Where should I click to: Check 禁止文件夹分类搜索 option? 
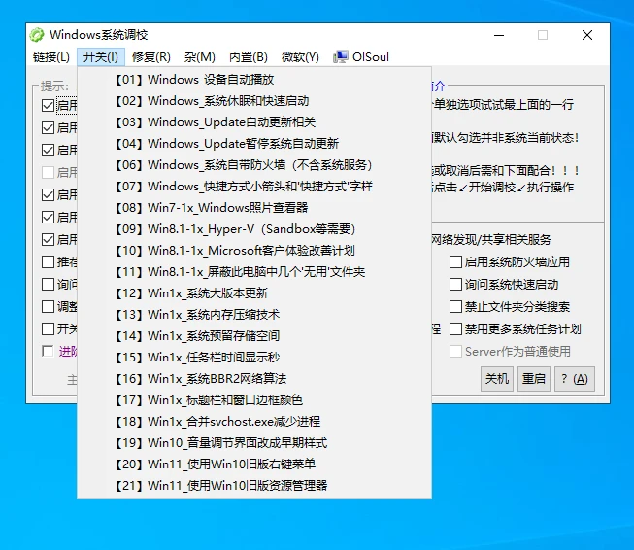click(456, 306)
